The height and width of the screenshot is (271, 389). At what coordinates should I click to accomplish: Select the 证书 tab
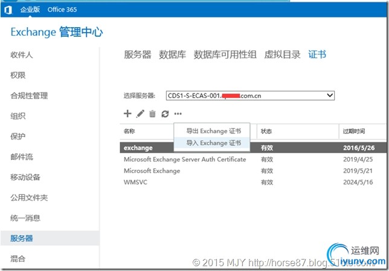pyautogui.click(x=317, y=54)
